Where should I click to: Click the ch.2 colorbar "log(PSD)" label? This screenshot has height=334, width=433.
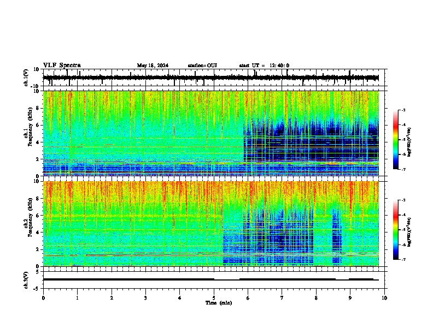click(x=409, y=232)
